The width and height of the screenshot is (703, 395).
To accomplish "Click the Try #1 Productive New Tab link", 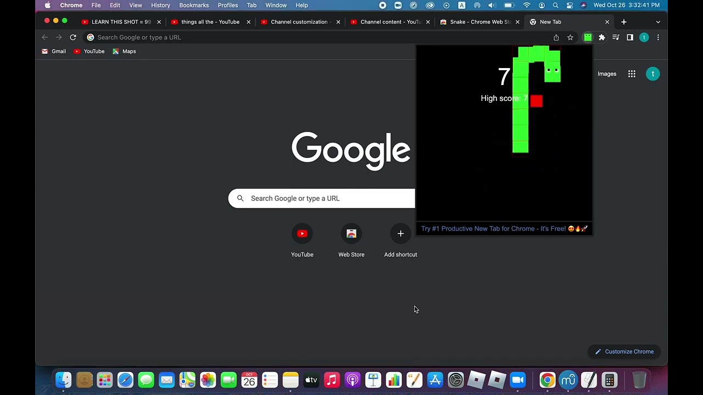I will click(x=504, y=229).
